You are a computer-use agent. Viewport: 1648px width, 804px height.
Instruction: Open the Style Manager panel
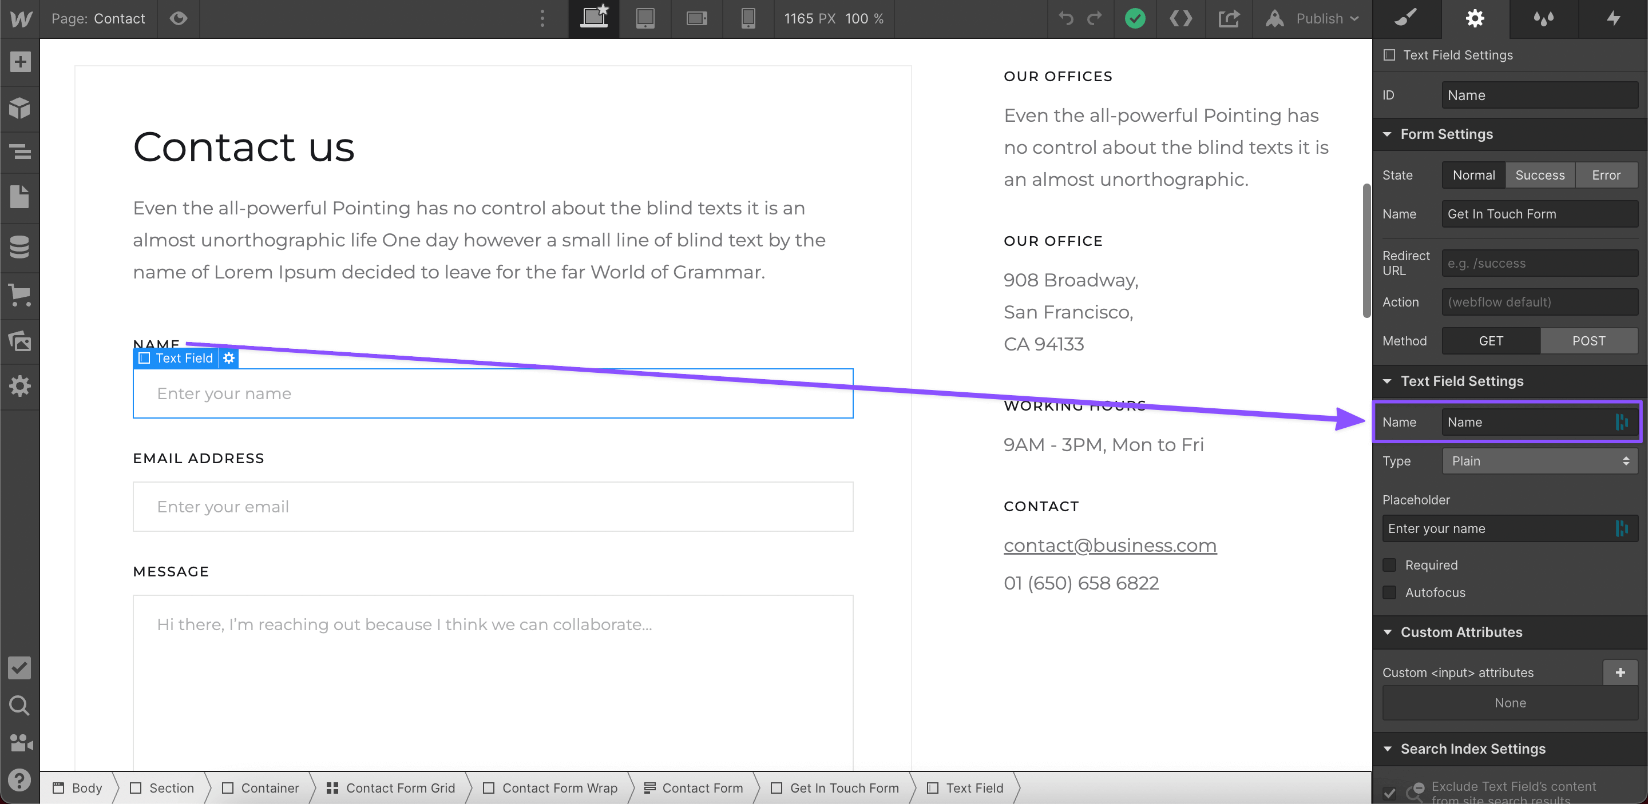1543,18
